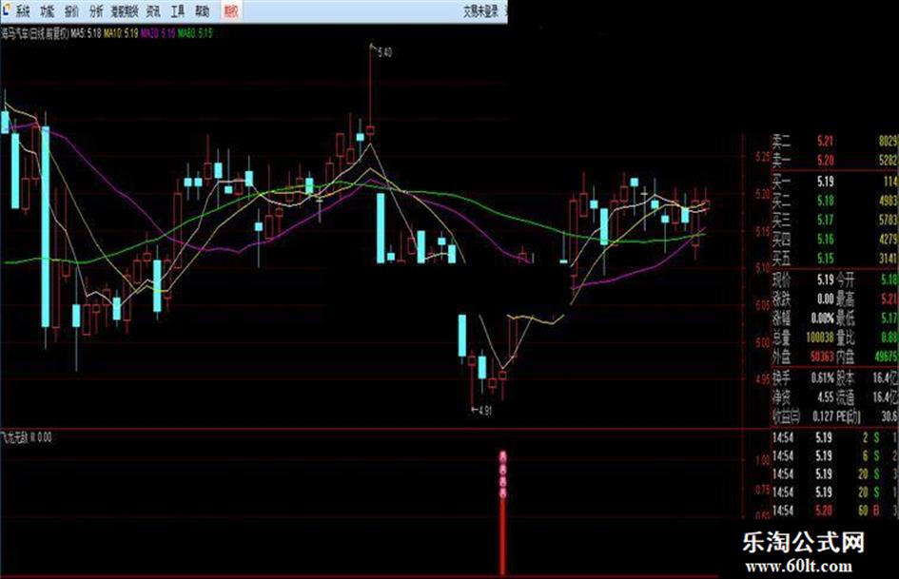The width and height of the screenshot is (899, 579).
Task: Select the 买一 5.19 order row
Action: tap(835, 182)
